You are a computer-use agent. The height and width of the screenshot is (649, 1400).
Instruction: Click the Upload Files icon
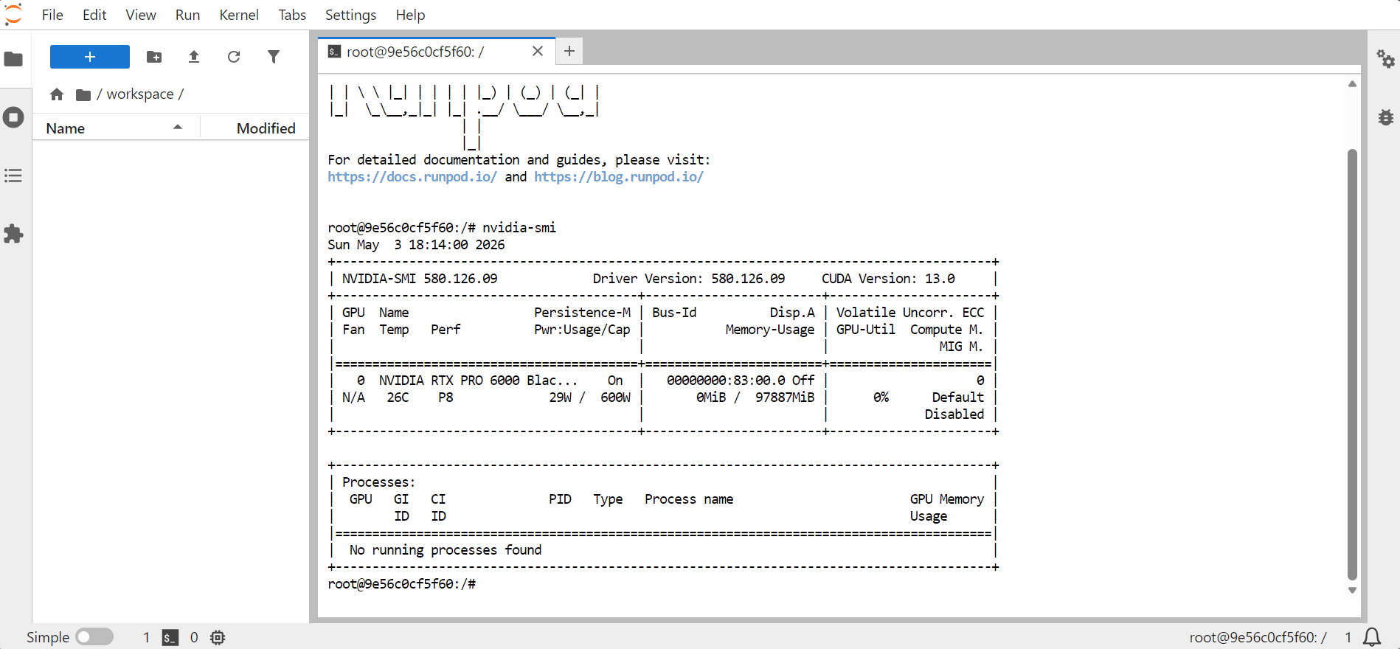[194, 57]
